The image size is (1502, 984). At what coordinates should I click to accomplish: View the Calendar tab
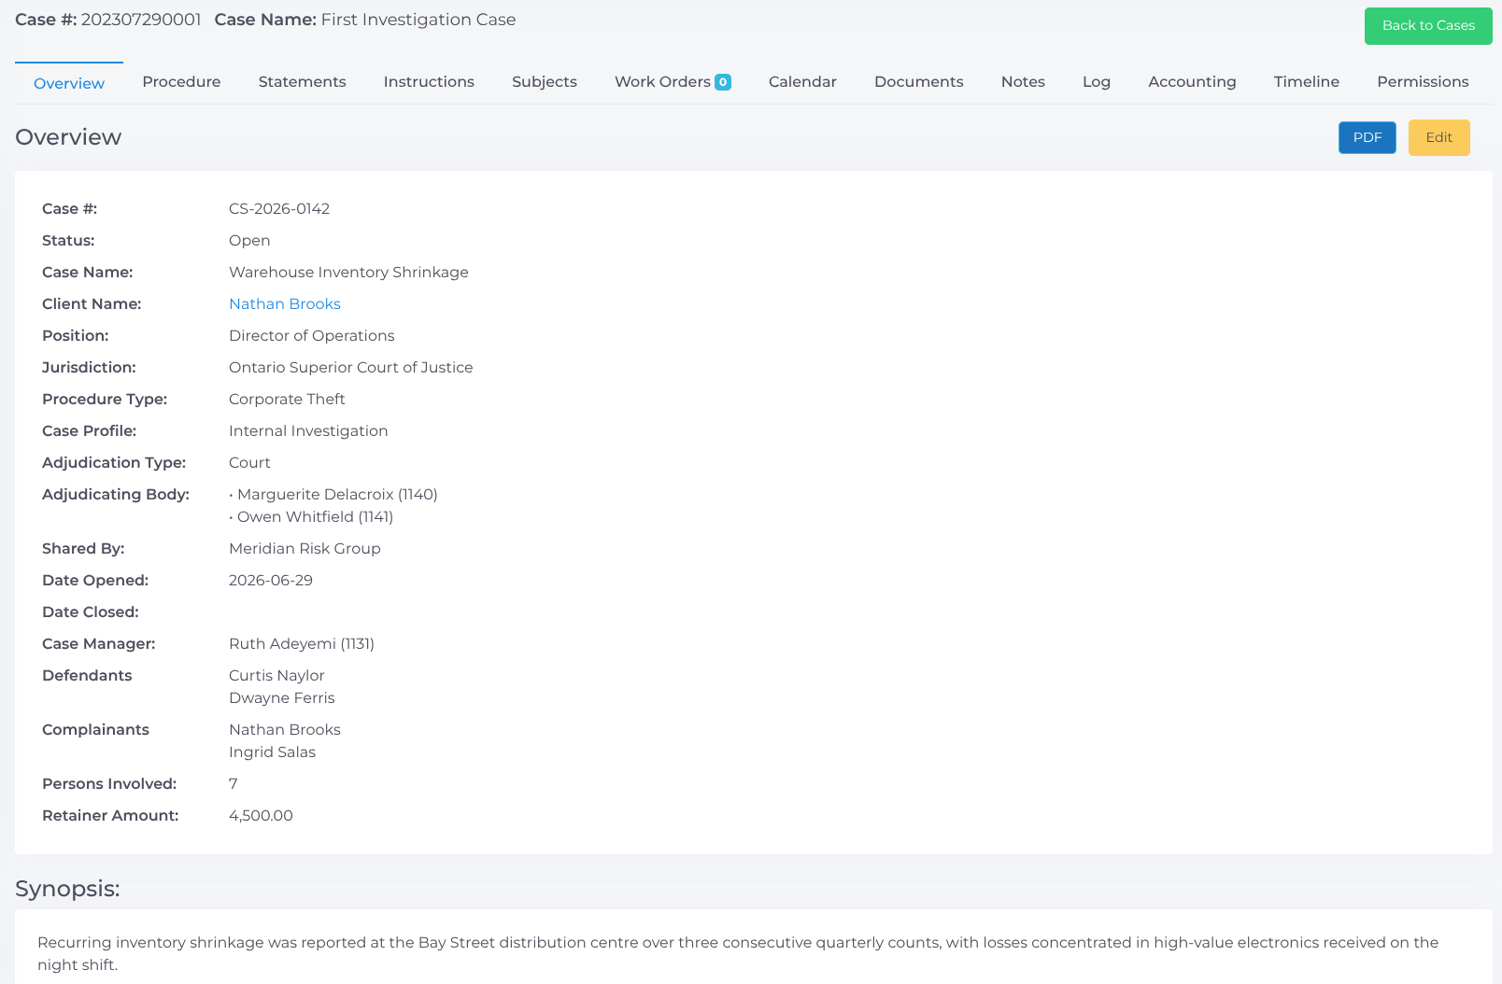(802, 82)
